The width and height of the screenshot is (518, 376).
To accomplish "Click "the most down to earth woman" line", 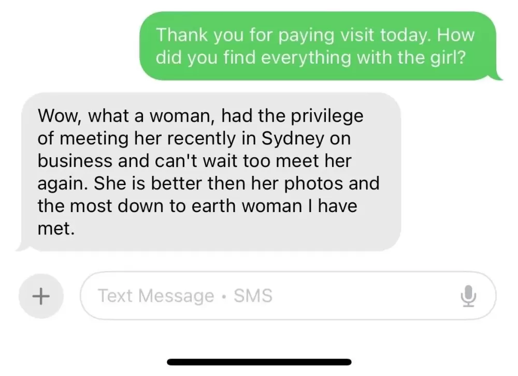I will [169, 206].
